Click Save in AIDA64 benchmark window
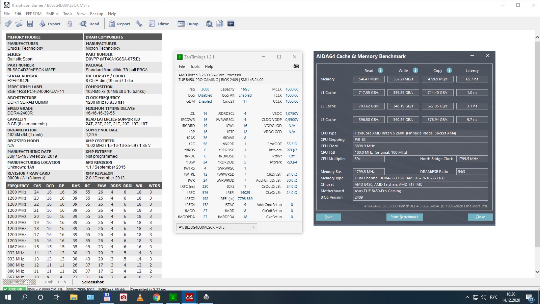 pos(328,217)
